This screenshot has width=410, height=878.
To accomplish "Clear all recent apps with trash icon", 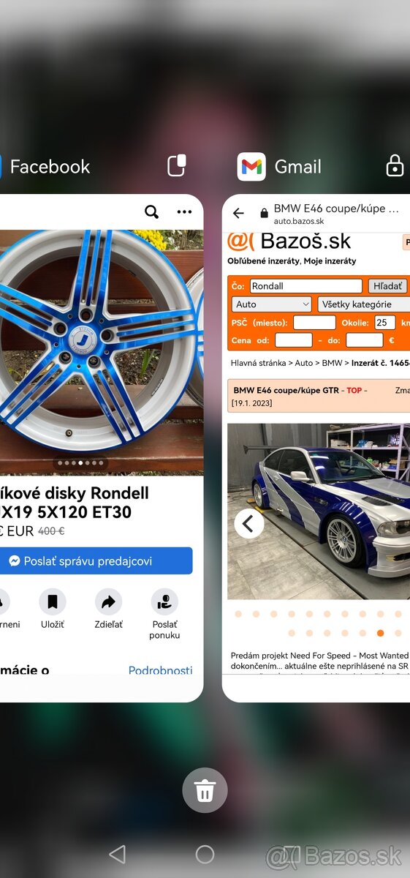I will 205,790.
